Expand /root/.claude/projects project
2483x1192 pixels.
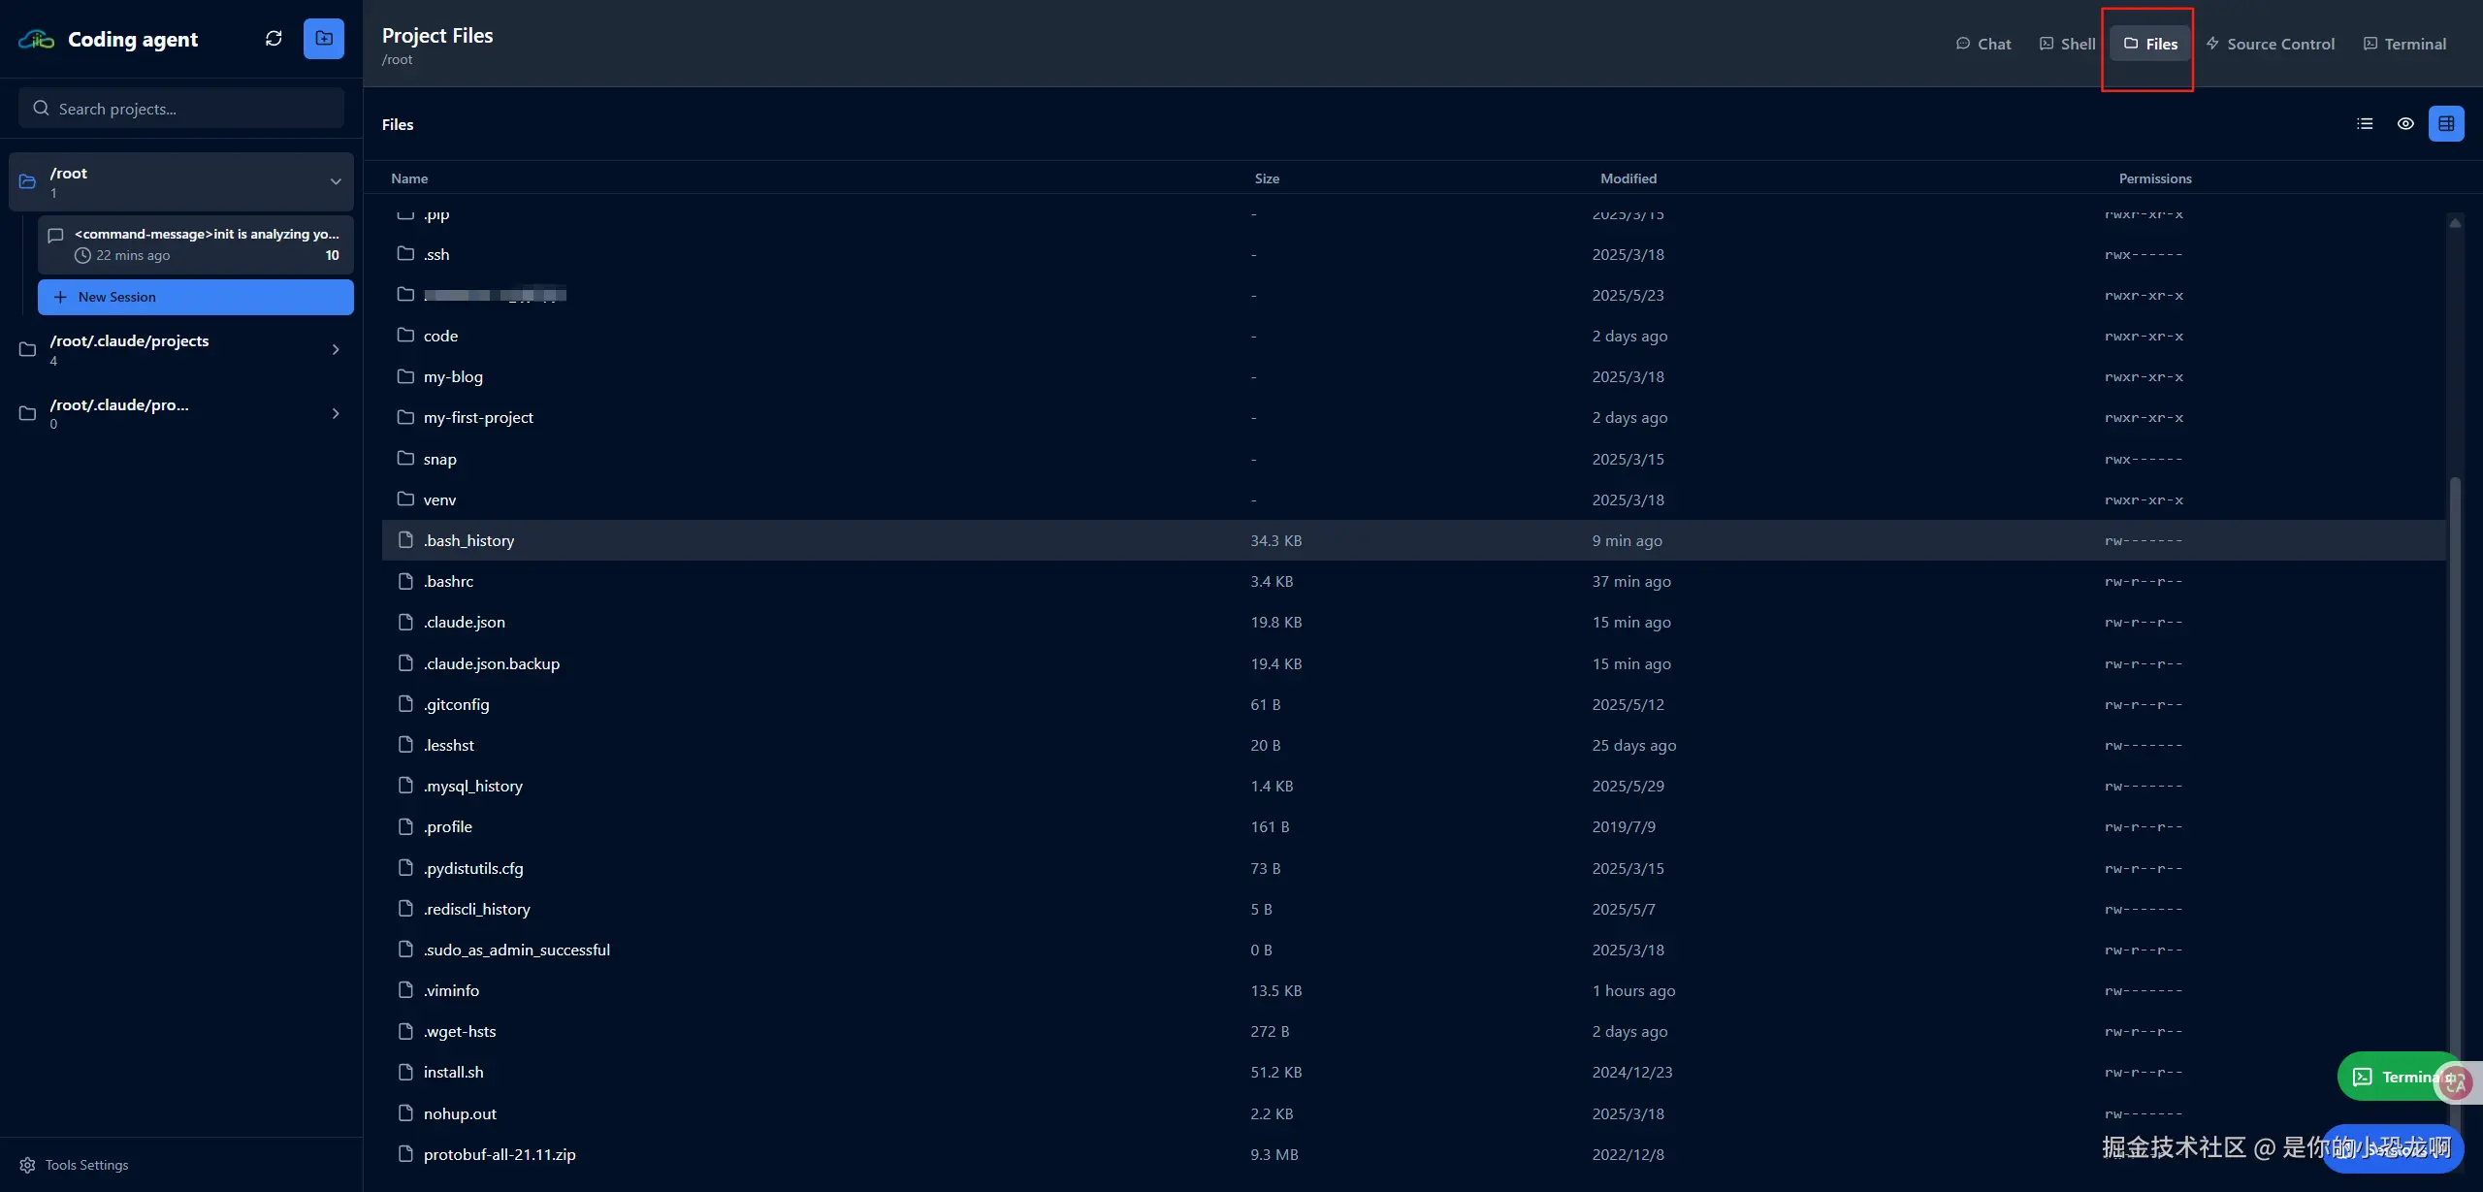[x=336, y=349]
